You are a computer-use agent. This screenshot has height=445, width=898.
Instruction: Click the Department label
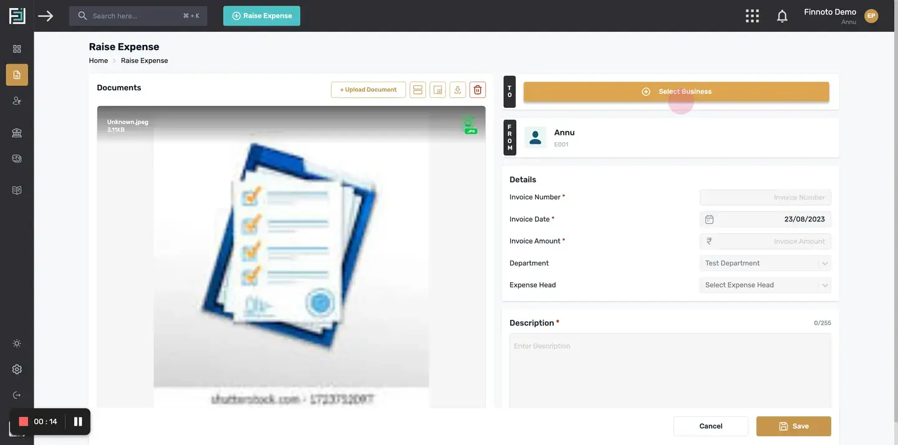(529, 263)
